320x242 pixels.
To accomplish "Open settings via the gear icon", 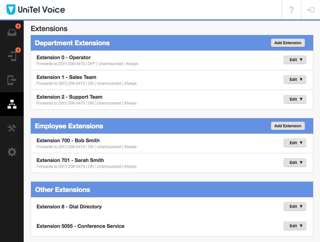I will tap(12, 152).
